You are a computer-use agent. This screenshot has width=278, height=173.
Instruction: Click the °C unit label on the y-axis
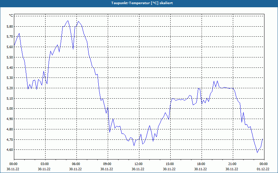pos(11,16)
